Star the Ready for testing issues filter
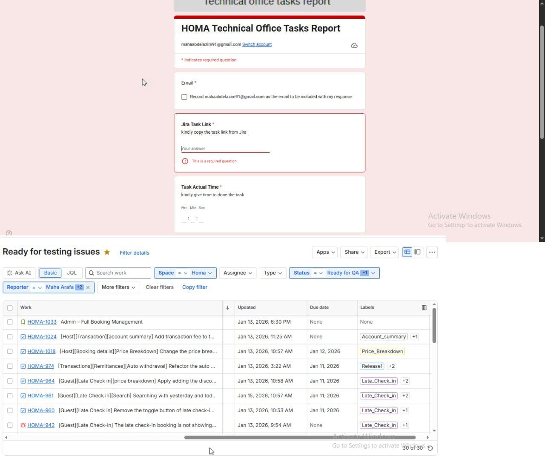The image size is (545, 462). click(107, 252)
